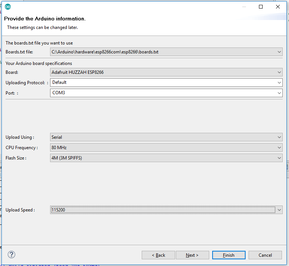Open the help question mark icon
The height and width of the screenshot is (266, 289).
[x=12, y=254]
